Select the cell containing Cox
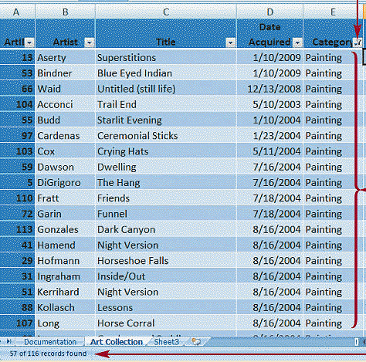Screen dimensions: 366x362 (65, 151)
